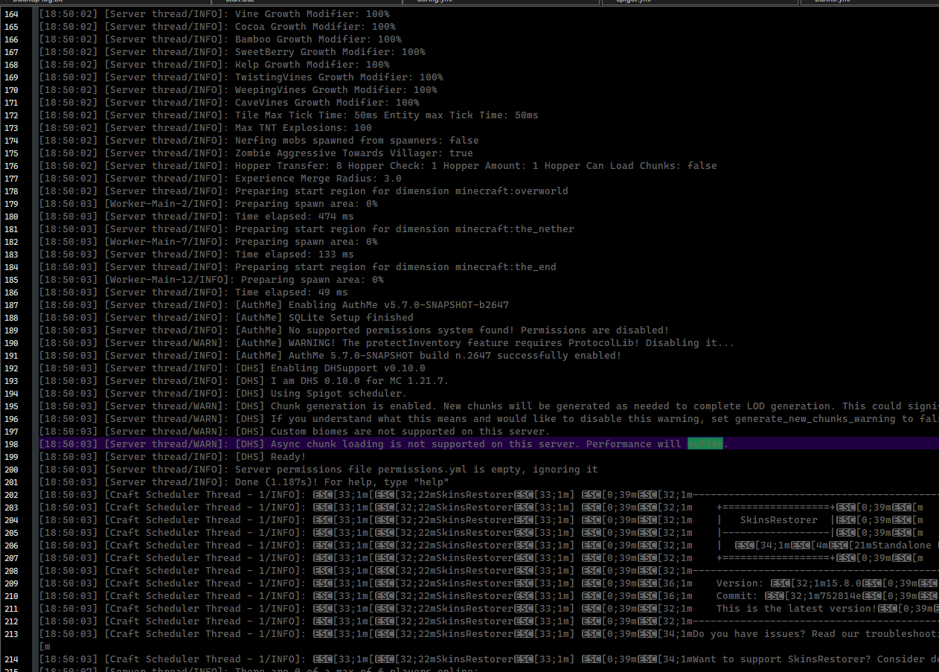Click "No supported permissions system found!" message
This screenshot has height=672, width=939.
(x=402, y=330)
